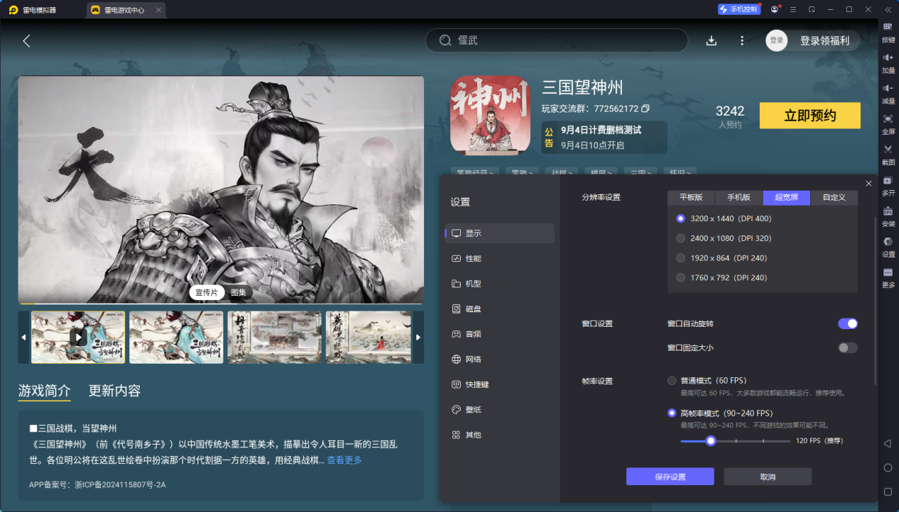
Task: Click the search field showing 偃武
Action: click(x=557, y=40)
